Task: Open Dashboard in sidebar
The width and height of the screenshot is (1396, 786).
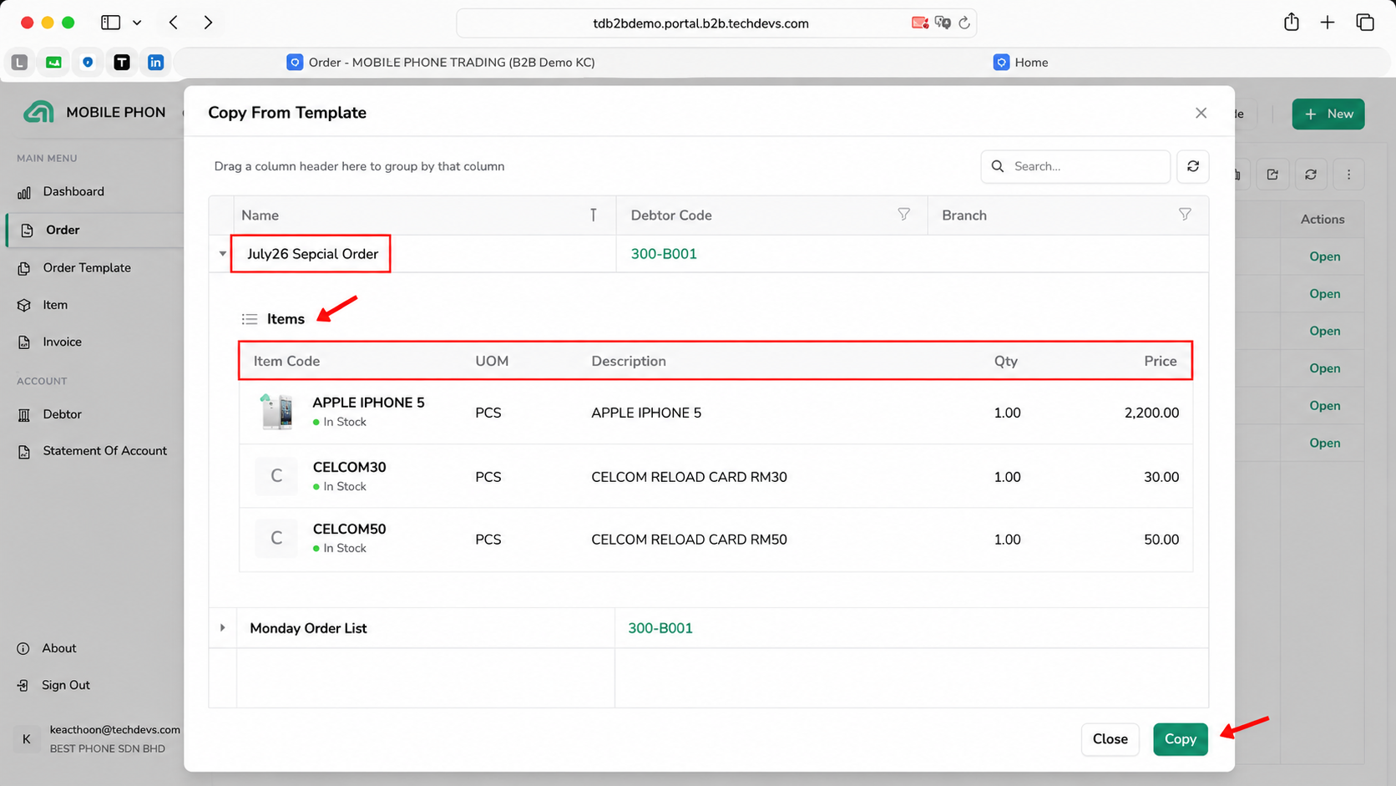Action: (73, 191)
